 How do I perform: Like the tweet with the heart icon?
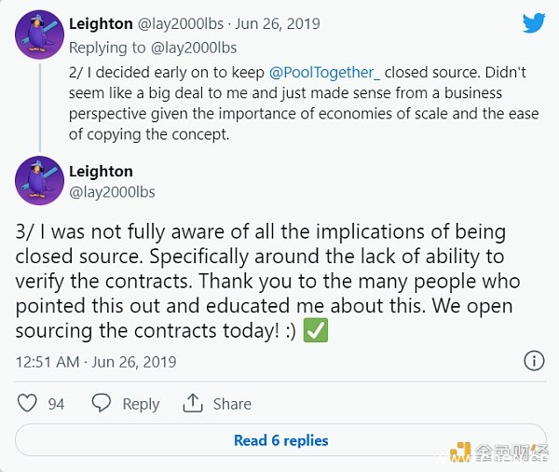28,403
